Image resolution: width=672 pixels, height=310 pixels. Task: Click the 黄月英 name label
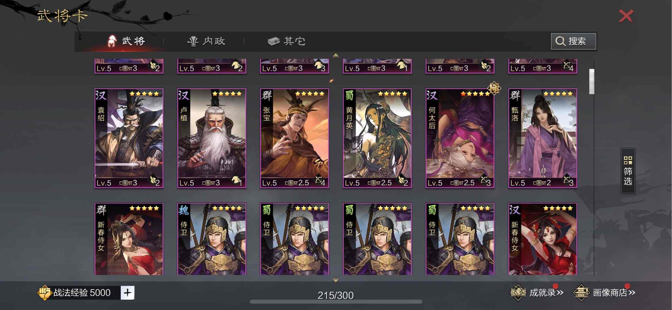pos(349,118)
